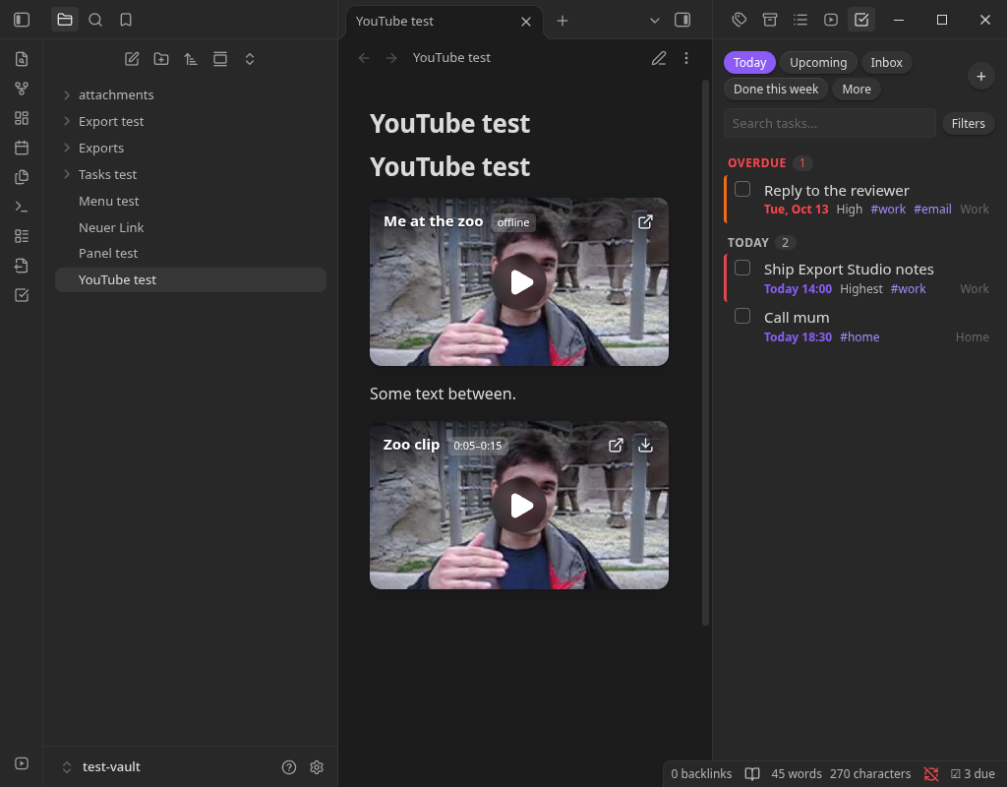Open the note's more options menu
This screenshot has height=787, width=1007.
tap(685, 58)
